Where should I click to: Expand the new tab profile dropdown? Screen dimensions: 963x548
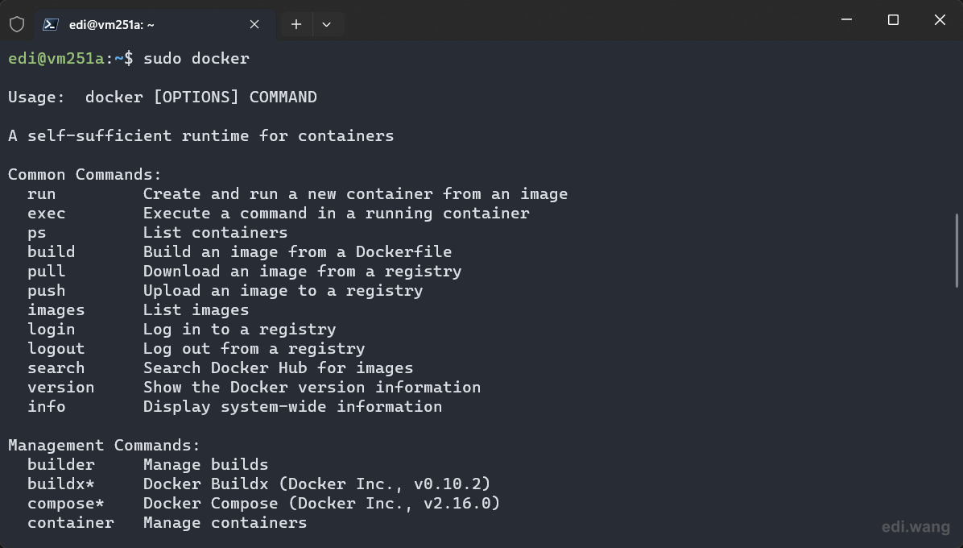coord(327,24)
